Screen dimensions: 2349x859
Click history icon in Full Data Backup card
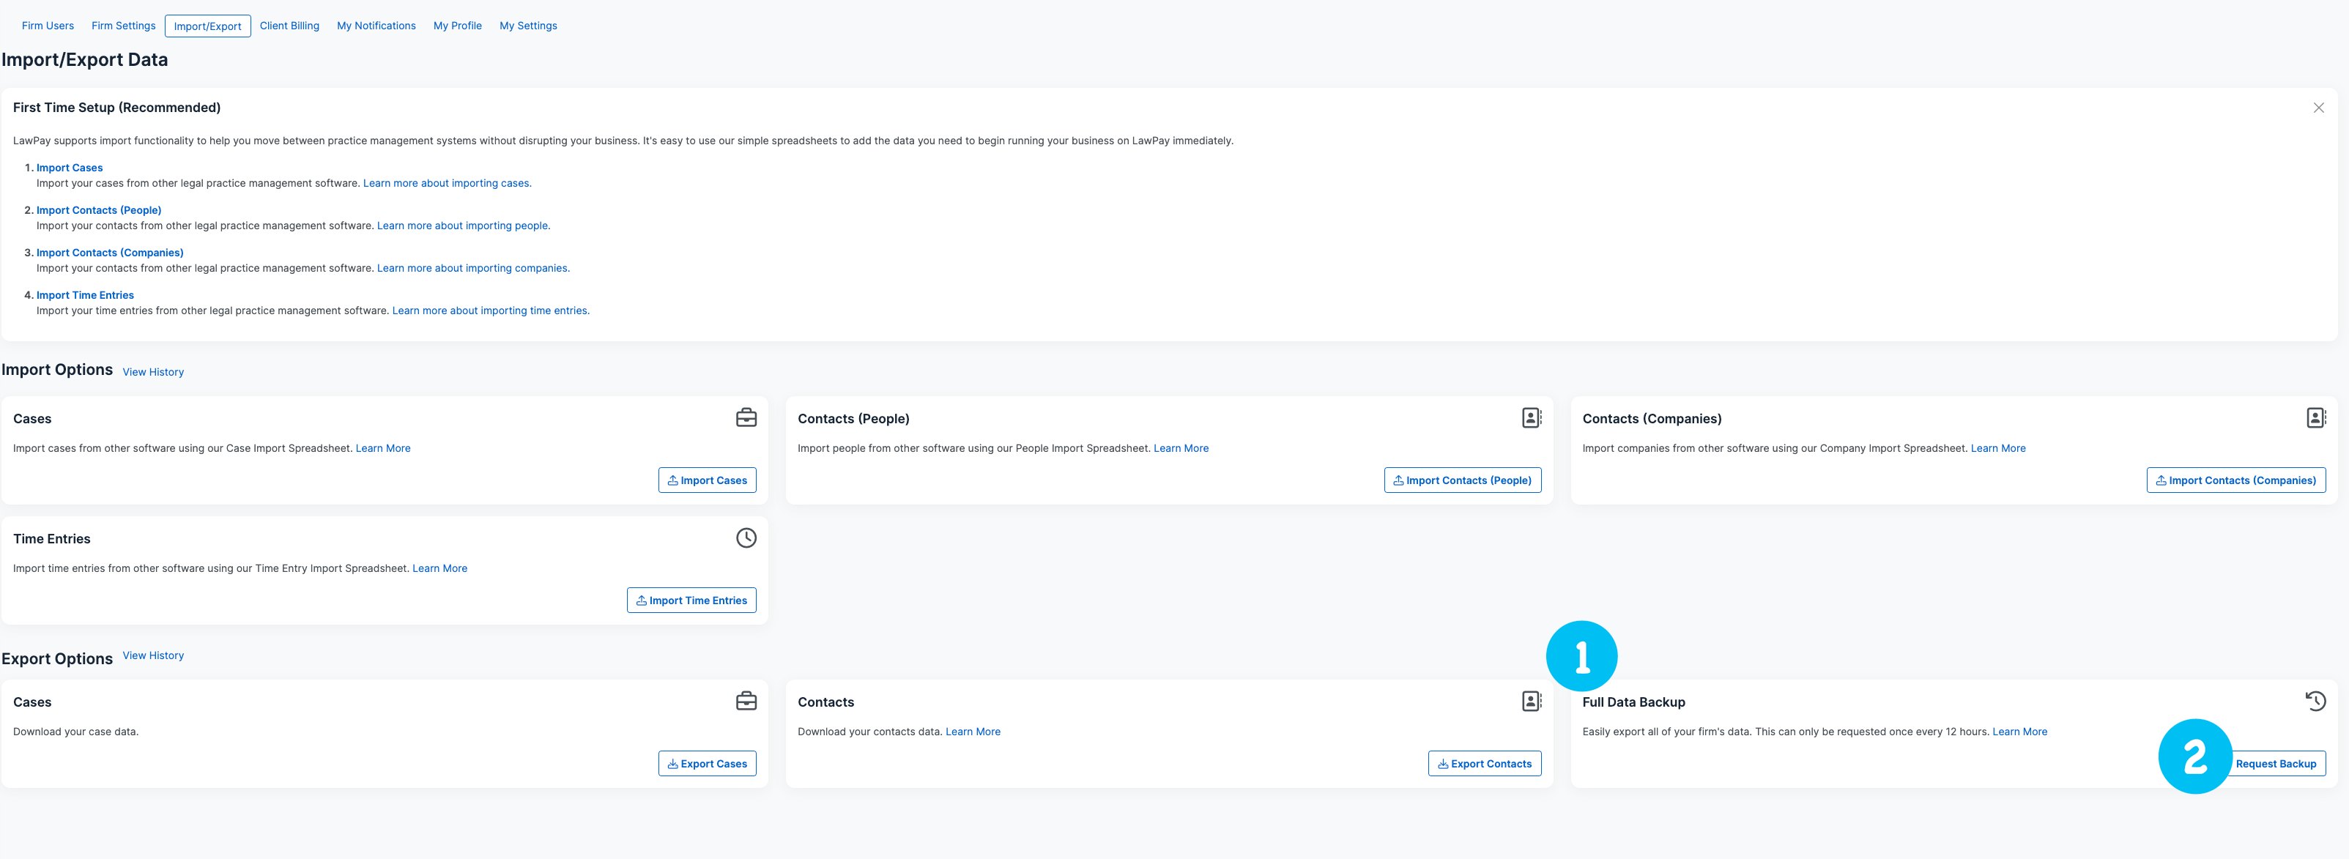coord(2315,702)
